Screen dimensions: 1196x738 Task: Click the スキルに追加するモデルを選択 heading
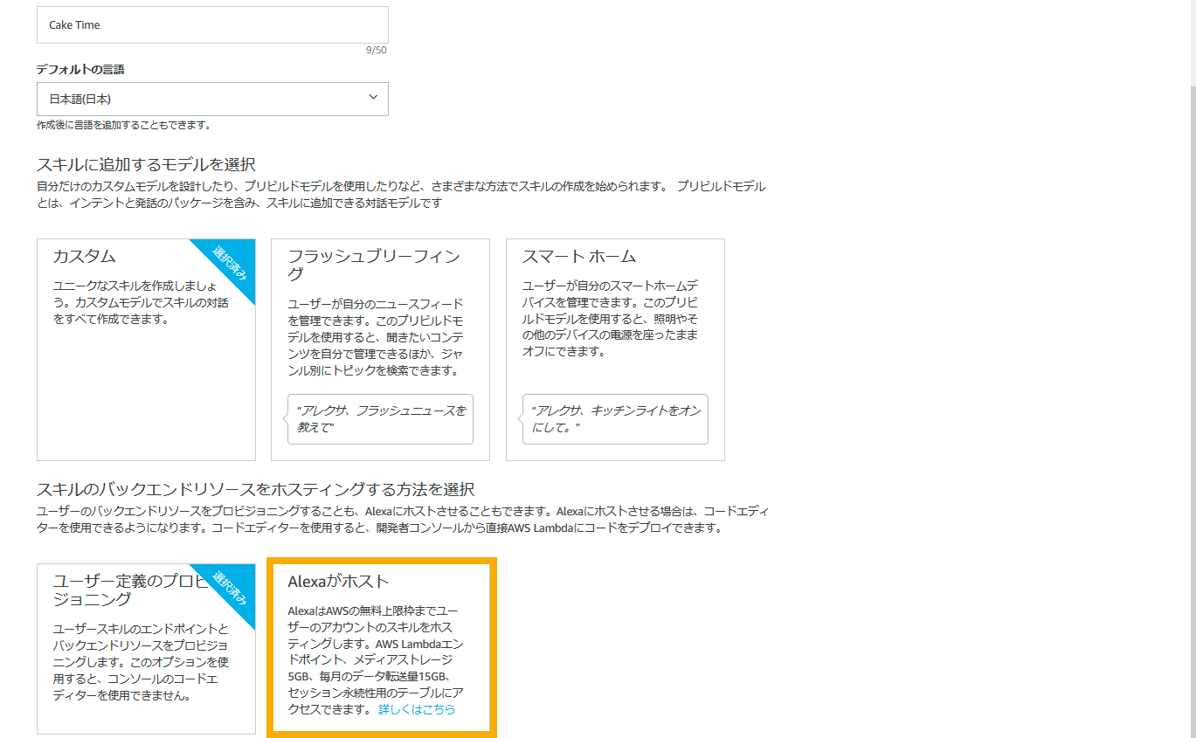click(146, 164)
